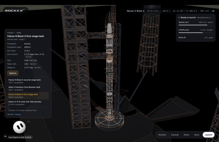Image resolution: width=219 pixels, height=142 pixels.
Task: Click the Dry mass value '21.4 t'
Action: click(x=27, y=51)
